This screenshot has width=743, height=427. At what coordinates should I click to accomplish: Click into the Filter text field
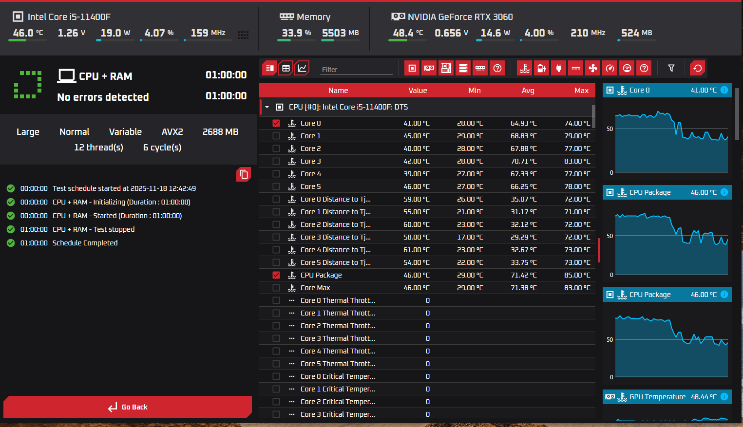356,70
